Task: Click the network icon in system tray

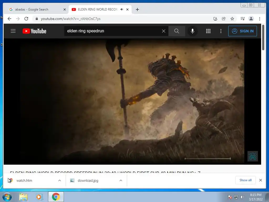Action: pyautogui.click(x=236, y=197)
